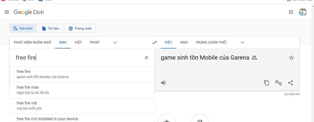Screen dimensions: 314x122
Task: Listen to the translated text
Action: [x=163, y=82]
